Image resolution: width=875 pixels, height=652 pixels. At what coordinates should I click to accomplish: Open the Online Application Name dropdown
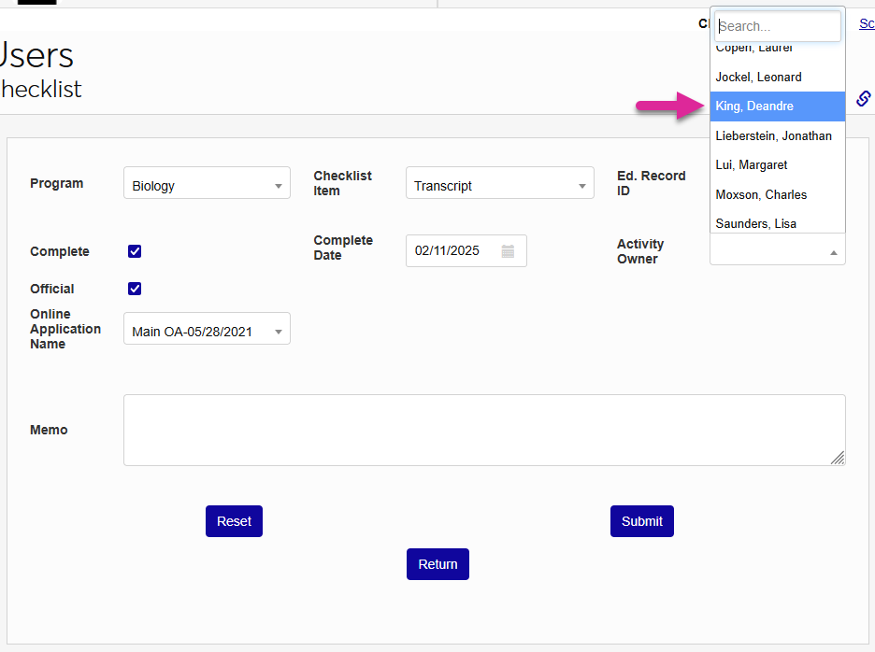[x=207, y=332]
